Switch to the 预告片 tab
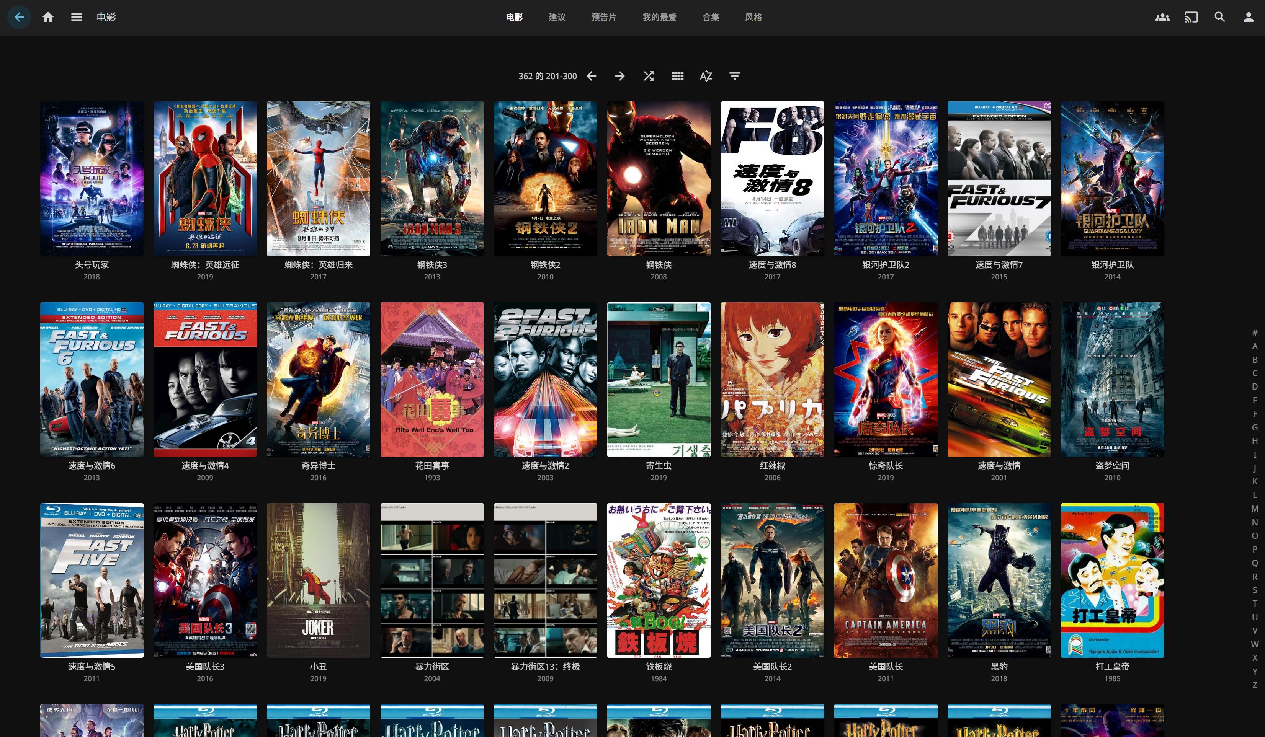Screen dimensions: 1265x737 (x=603, y=17)
